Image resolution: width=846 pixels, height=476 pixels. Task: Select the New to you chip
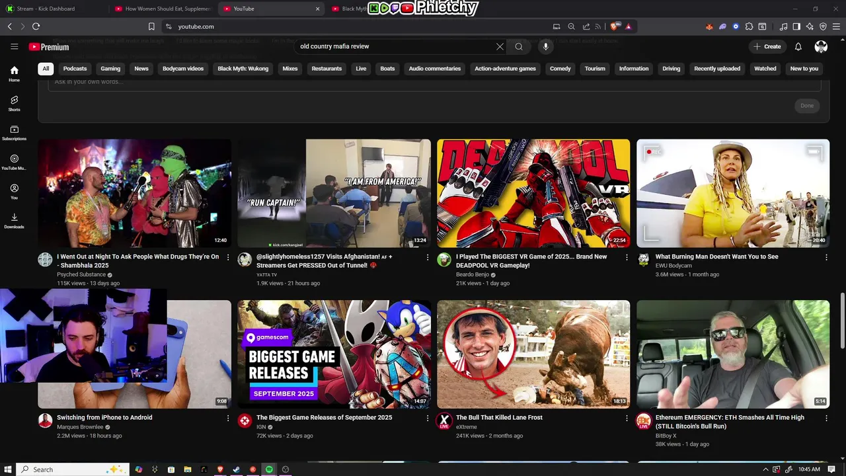[x=804, y=69]
